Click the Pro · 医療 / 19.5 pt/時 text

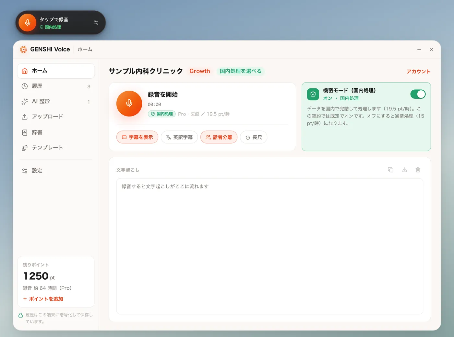pos(204,114)
